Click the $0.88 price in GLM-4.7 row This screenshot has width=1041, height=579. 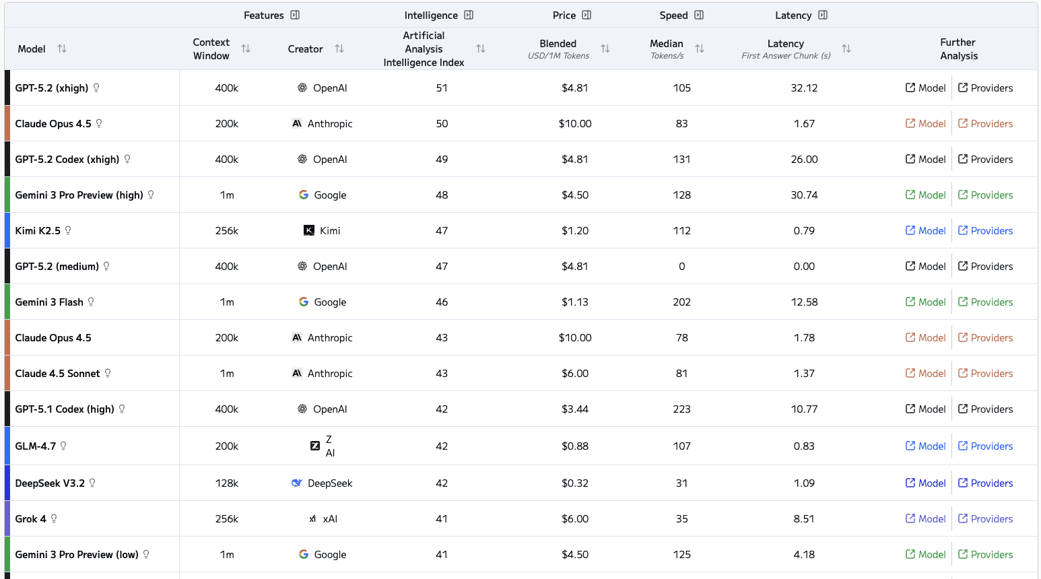tap(575, 446)
